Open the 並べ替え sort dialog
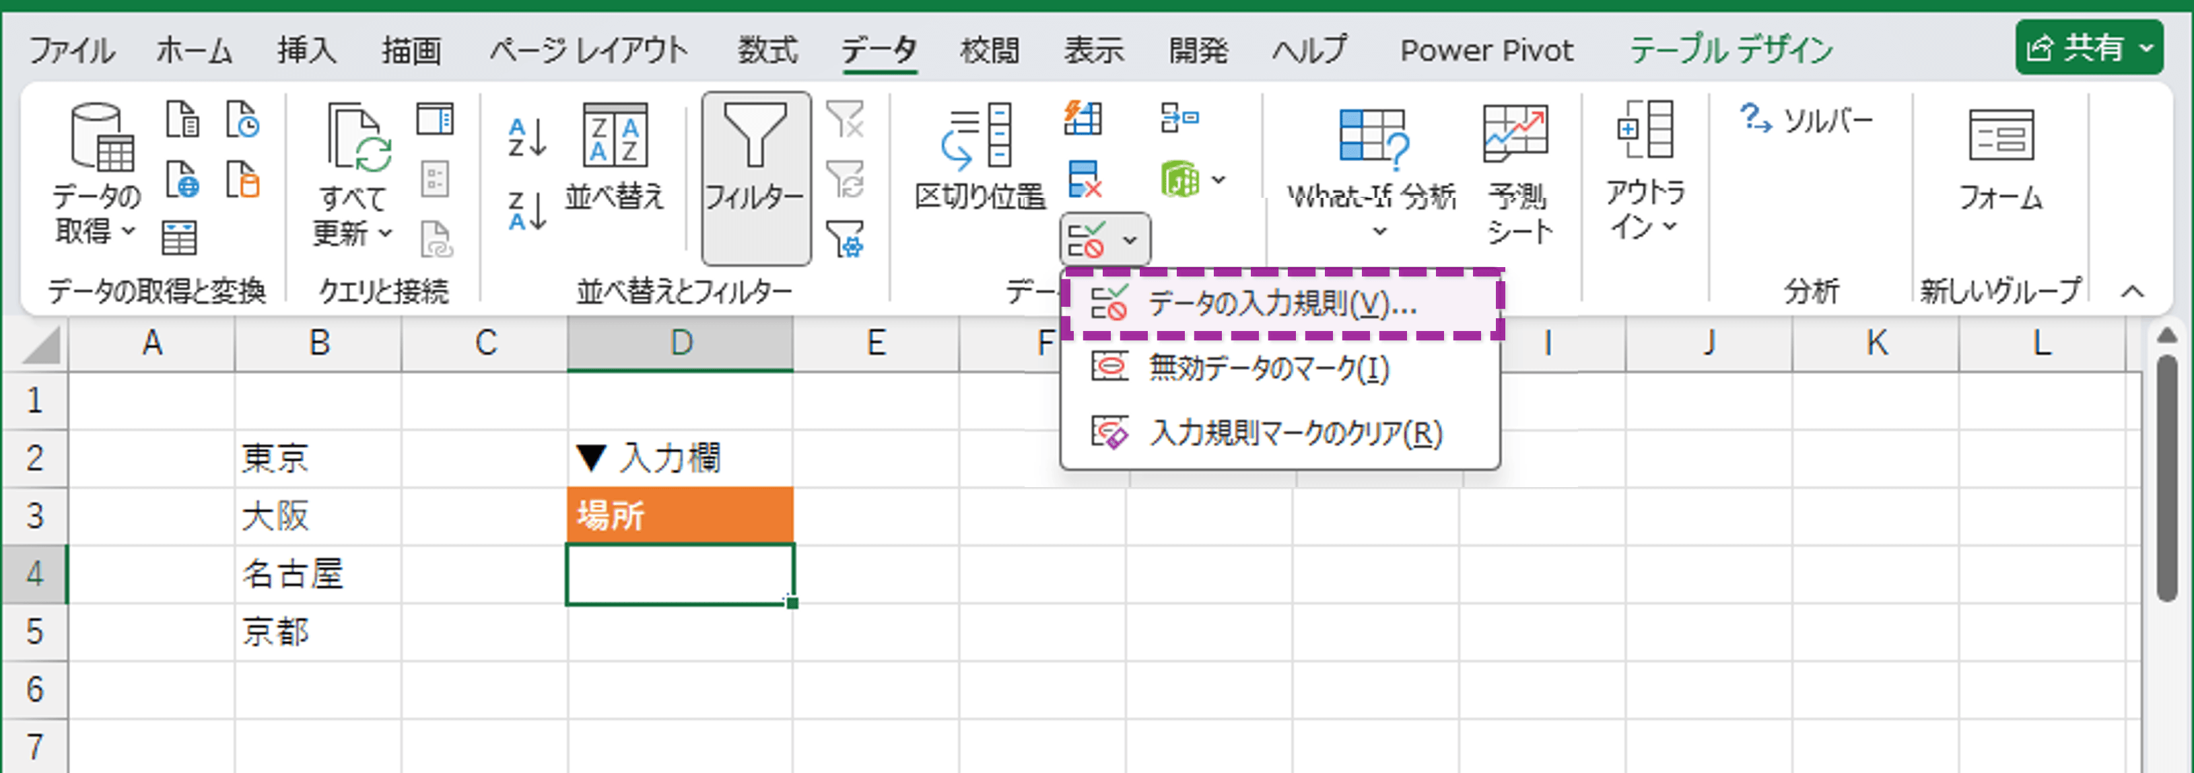Viewport: 2194px width, 773px height. coord(614,157)
